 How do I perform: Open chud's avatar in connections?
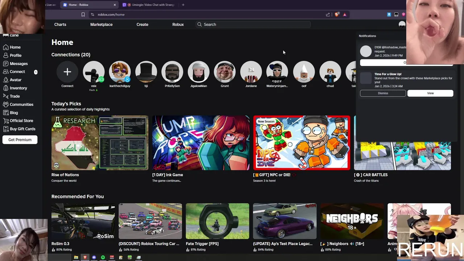pyautogui.click(x=330, y=72)
